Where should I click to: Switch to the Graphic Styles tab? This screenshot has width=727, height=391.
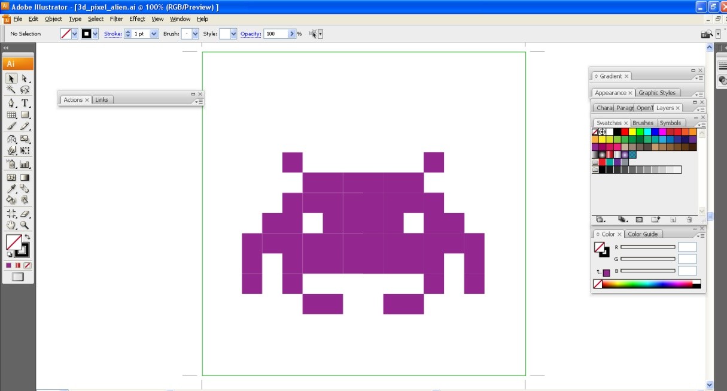tap(657, 93)
